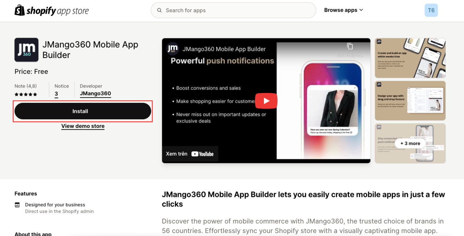Open the View demo store link

(83, 126)
